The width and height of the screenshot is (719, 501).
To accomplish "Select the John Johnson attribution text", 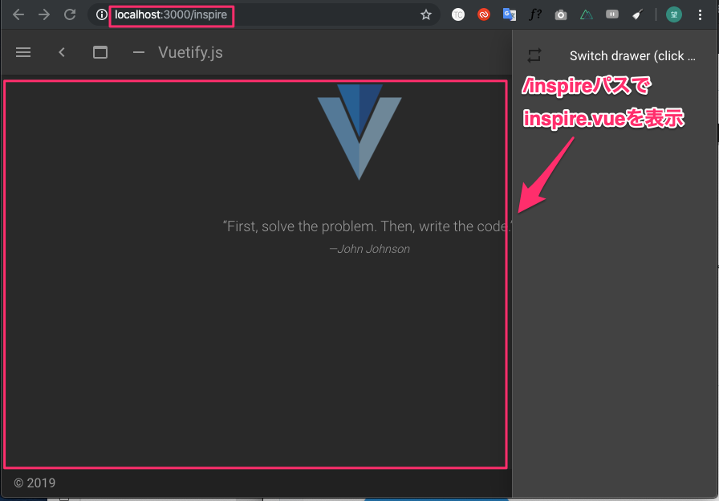I will point(370,249).
